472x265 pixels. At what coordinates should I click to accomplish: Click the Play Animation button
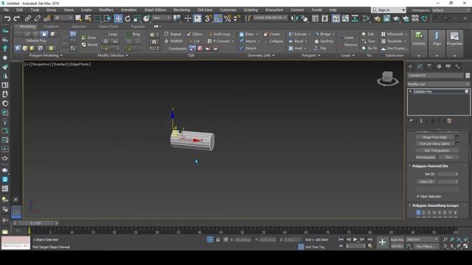tap(355, 239)
